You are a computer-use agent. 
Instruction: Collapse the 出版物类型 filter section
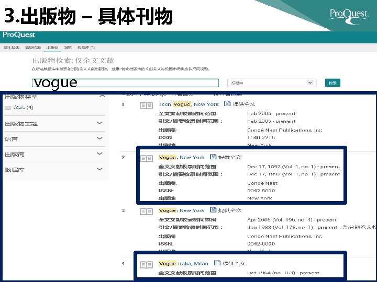pyautogui.click(x=102, y=96)
